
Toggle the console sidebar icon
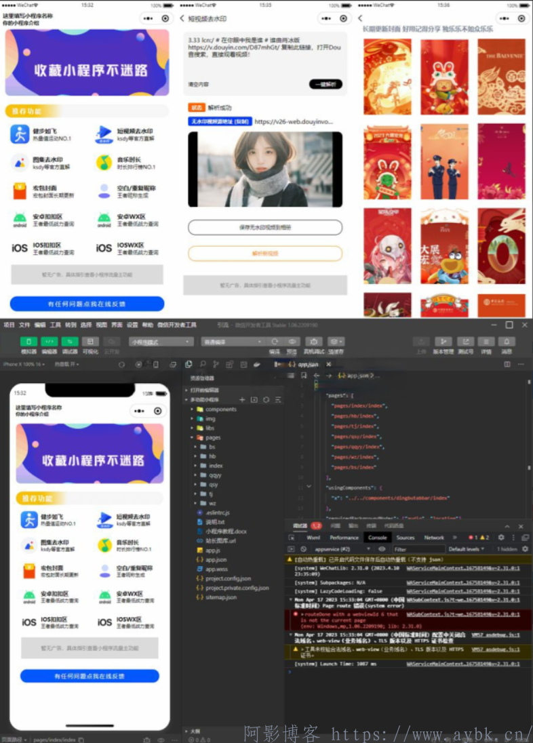click(x=291, y=549)
